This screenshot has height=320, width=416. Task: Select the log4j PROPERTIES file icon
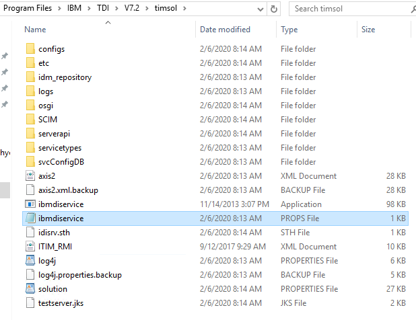(30, 260)
